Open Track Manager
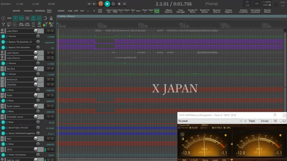 tap(181, 11)
